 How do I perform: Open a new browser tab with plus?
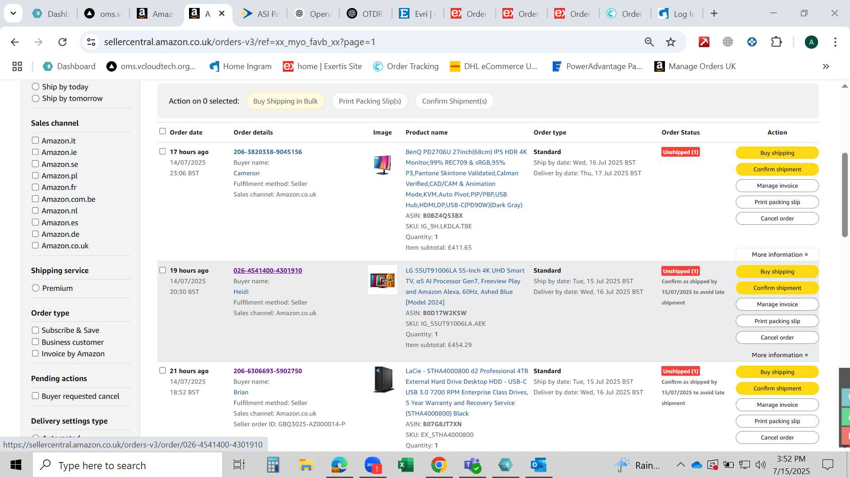(714, 14)
